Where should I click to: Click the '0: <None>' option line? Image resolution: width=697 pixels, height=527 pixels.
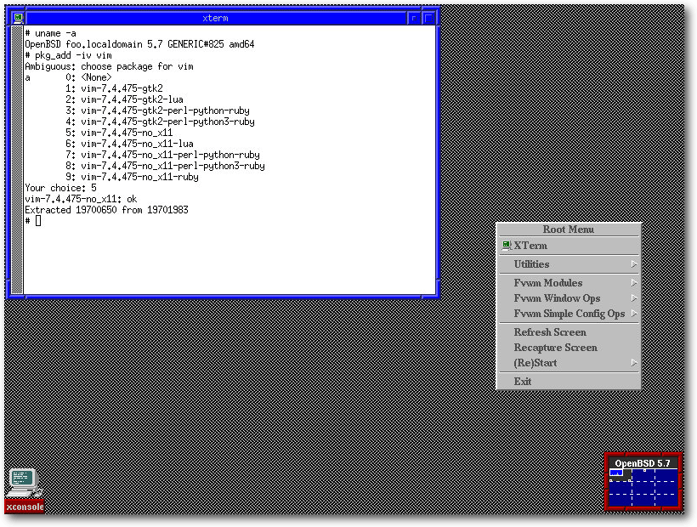[88, 77]
